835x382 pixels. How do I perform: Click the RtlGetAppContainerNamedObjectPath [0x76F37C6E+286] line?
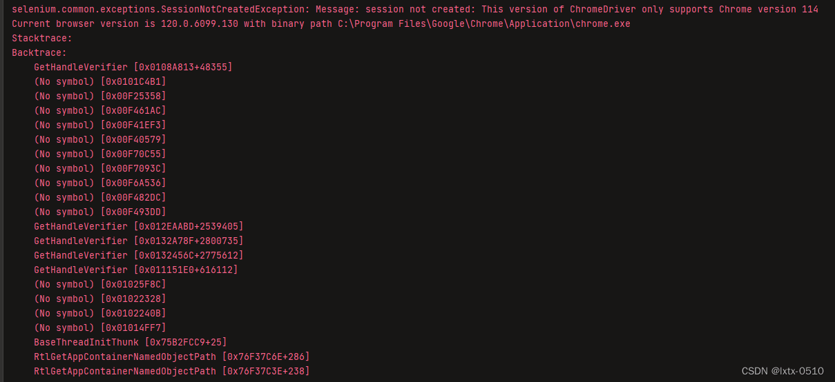tap(172, 357)
